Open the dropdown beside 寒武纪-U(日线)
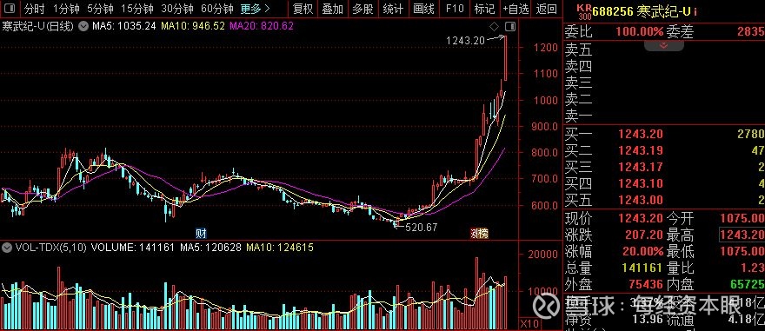The width and height of the screenshot is (765, 331). [x=83, y=26]
